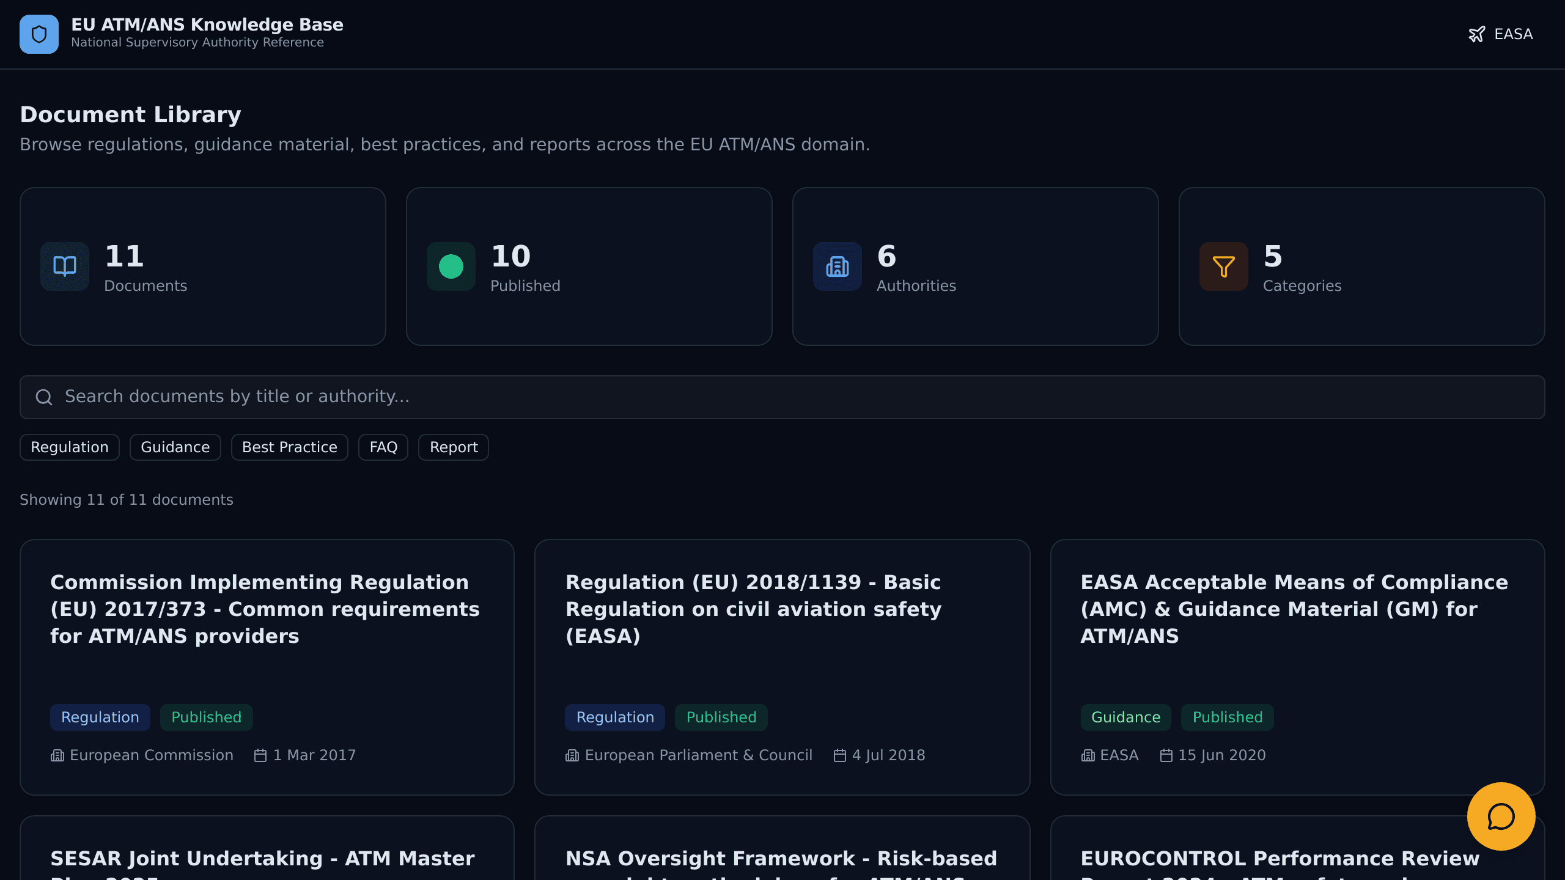This screenshot has height=880, width=1565.
Task: Click calendar icon beside 15 Jun 2020
Action: coord(1166,756)
